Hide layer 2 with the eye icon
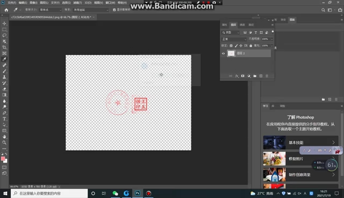Image resolution: width=344 pixels, height=198 pixels. point(224,53)
